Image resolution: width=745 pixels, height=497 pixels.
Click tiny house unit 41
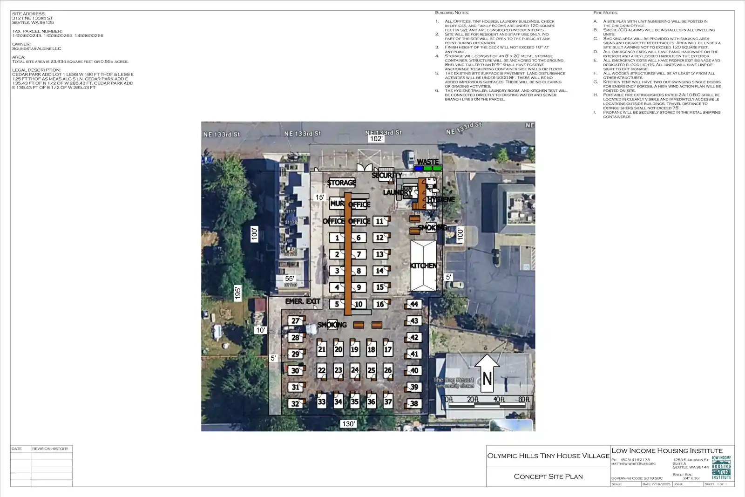point(414,354)
